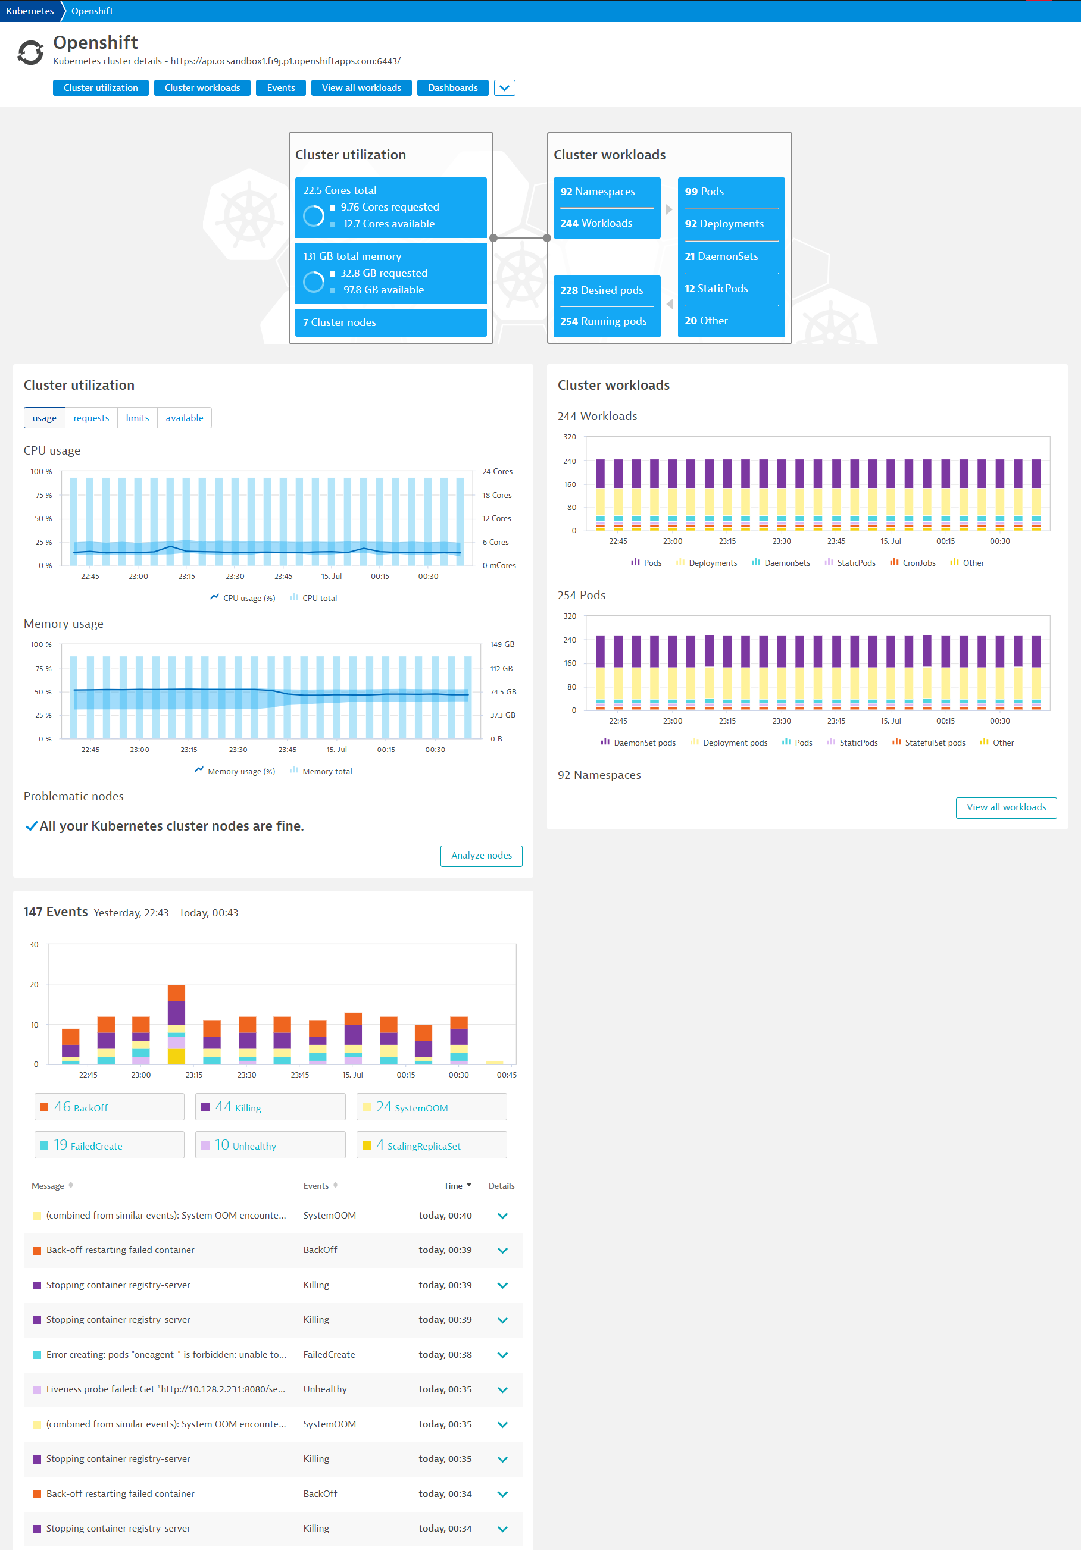Click checkmark icon beside cluster nodes fine
This screenshot has width=1081, height=1550.
pos(31,826)
